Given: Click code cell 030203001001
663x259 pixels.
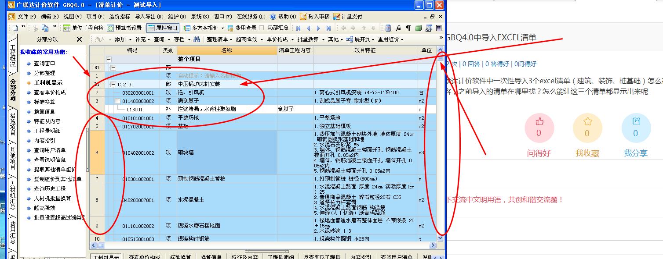Looking at the screenshot, I should click(138, 92).
